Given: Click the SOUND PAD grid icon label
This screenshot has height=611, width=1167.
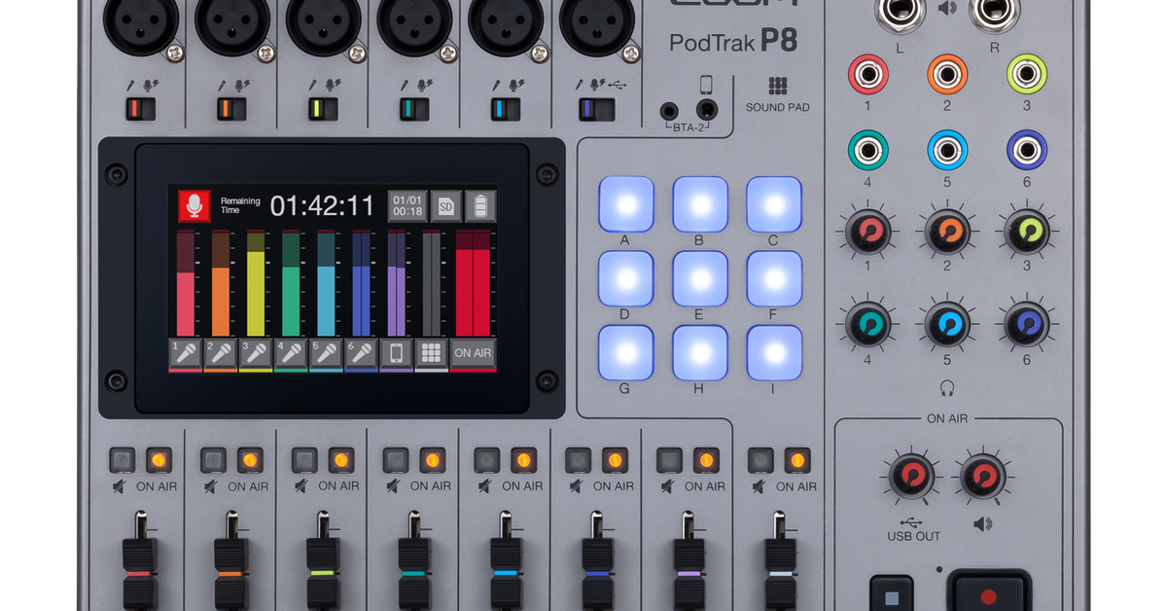Looking at the screenshot, I should pyautogui.click(x=777, y=86).
